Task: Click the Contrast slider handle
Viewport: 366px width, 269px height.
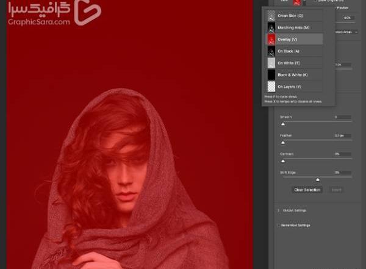Action: (x=283, y=161)
